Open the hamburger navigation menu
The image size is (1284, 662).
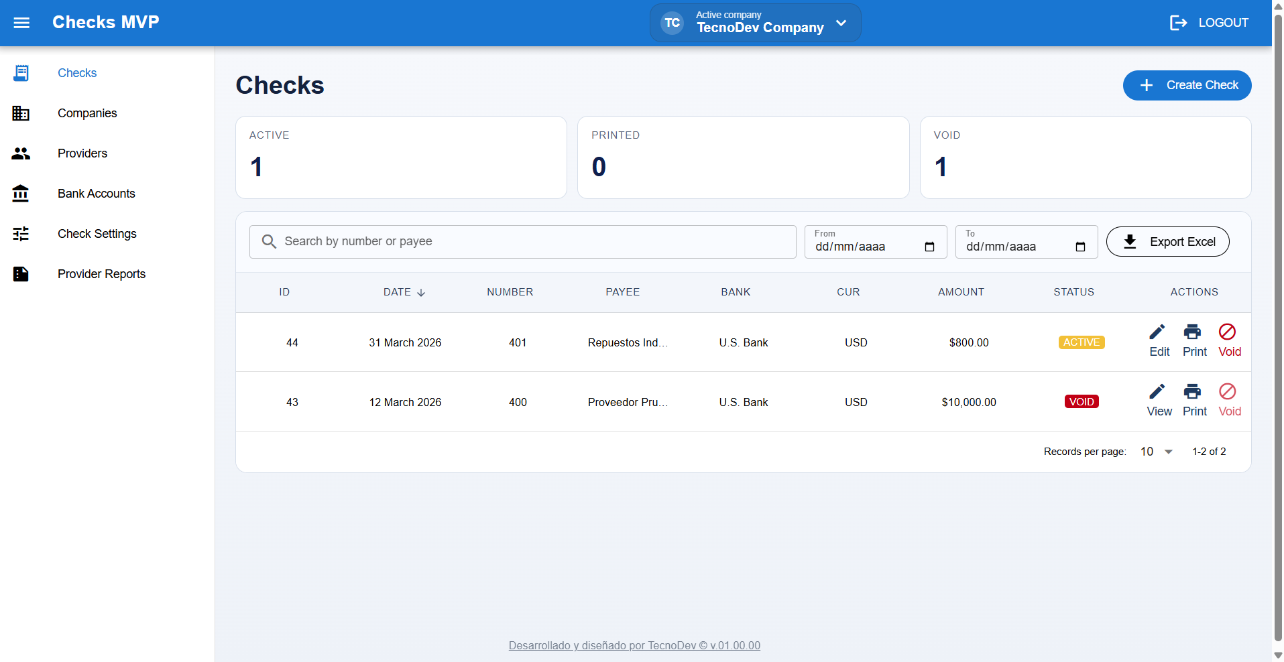point(21,23)
